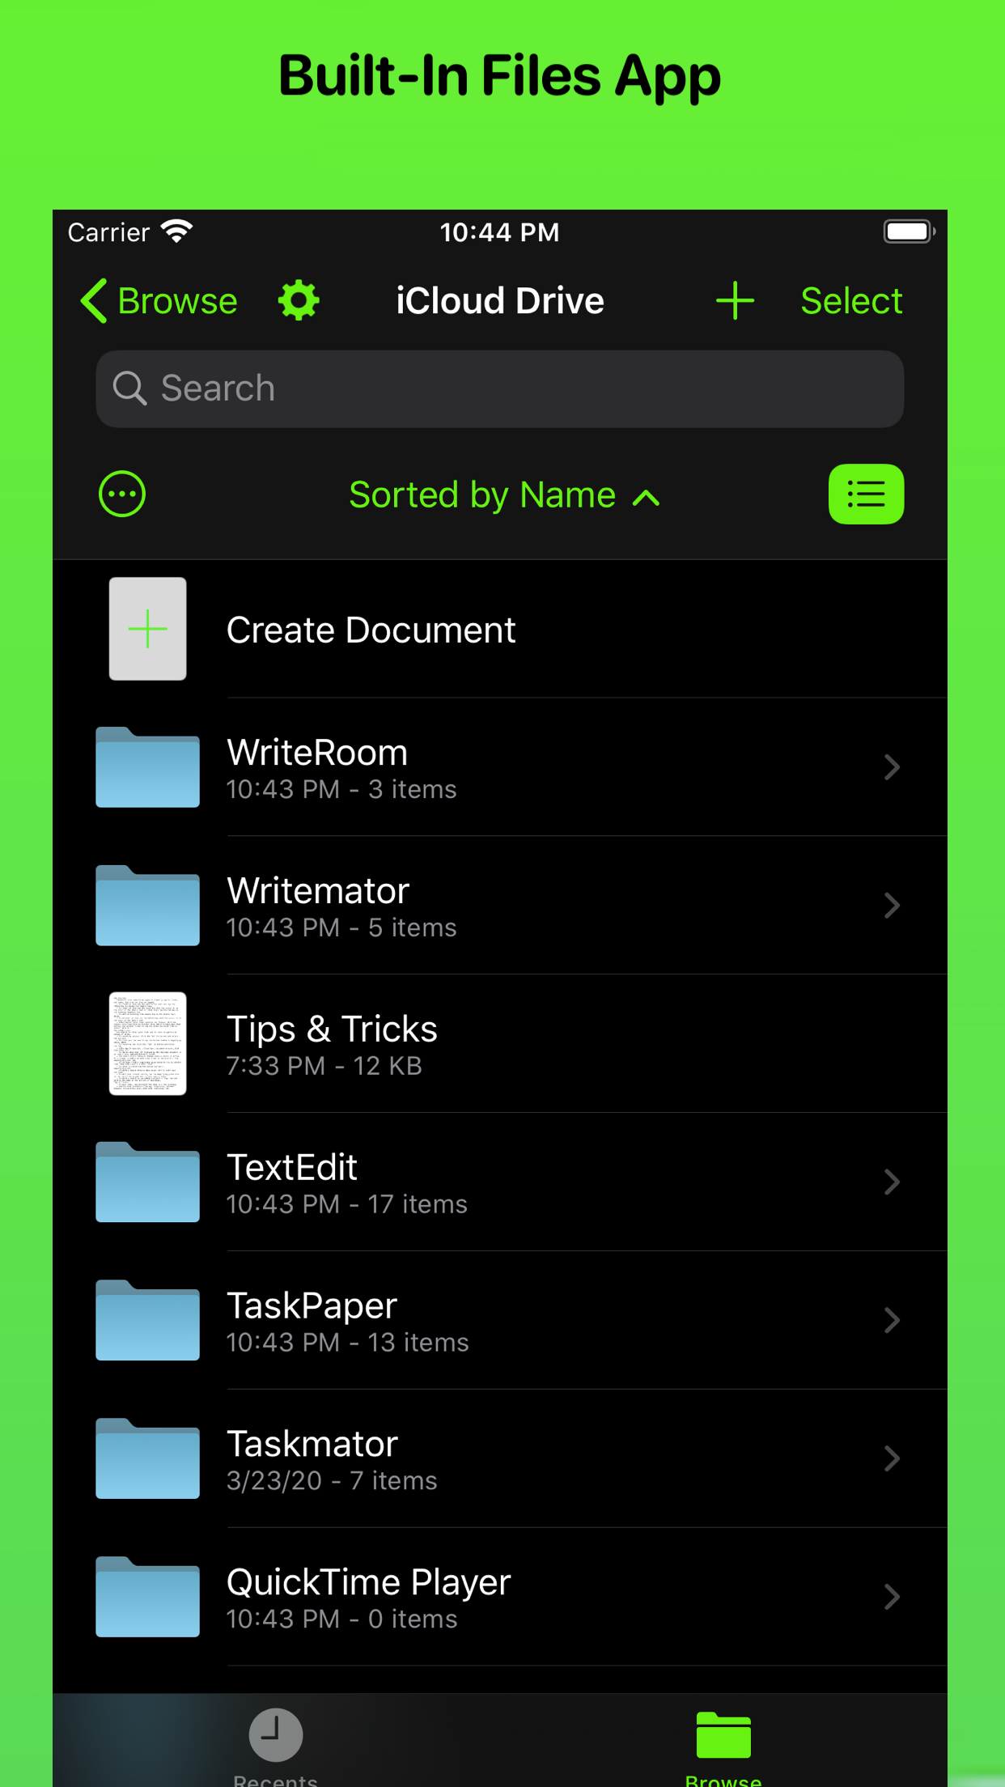Viewport: 1005px width, 1787px height.
Task: Tap the QuickTime Player folder icon
Action: pos(147,1597)
